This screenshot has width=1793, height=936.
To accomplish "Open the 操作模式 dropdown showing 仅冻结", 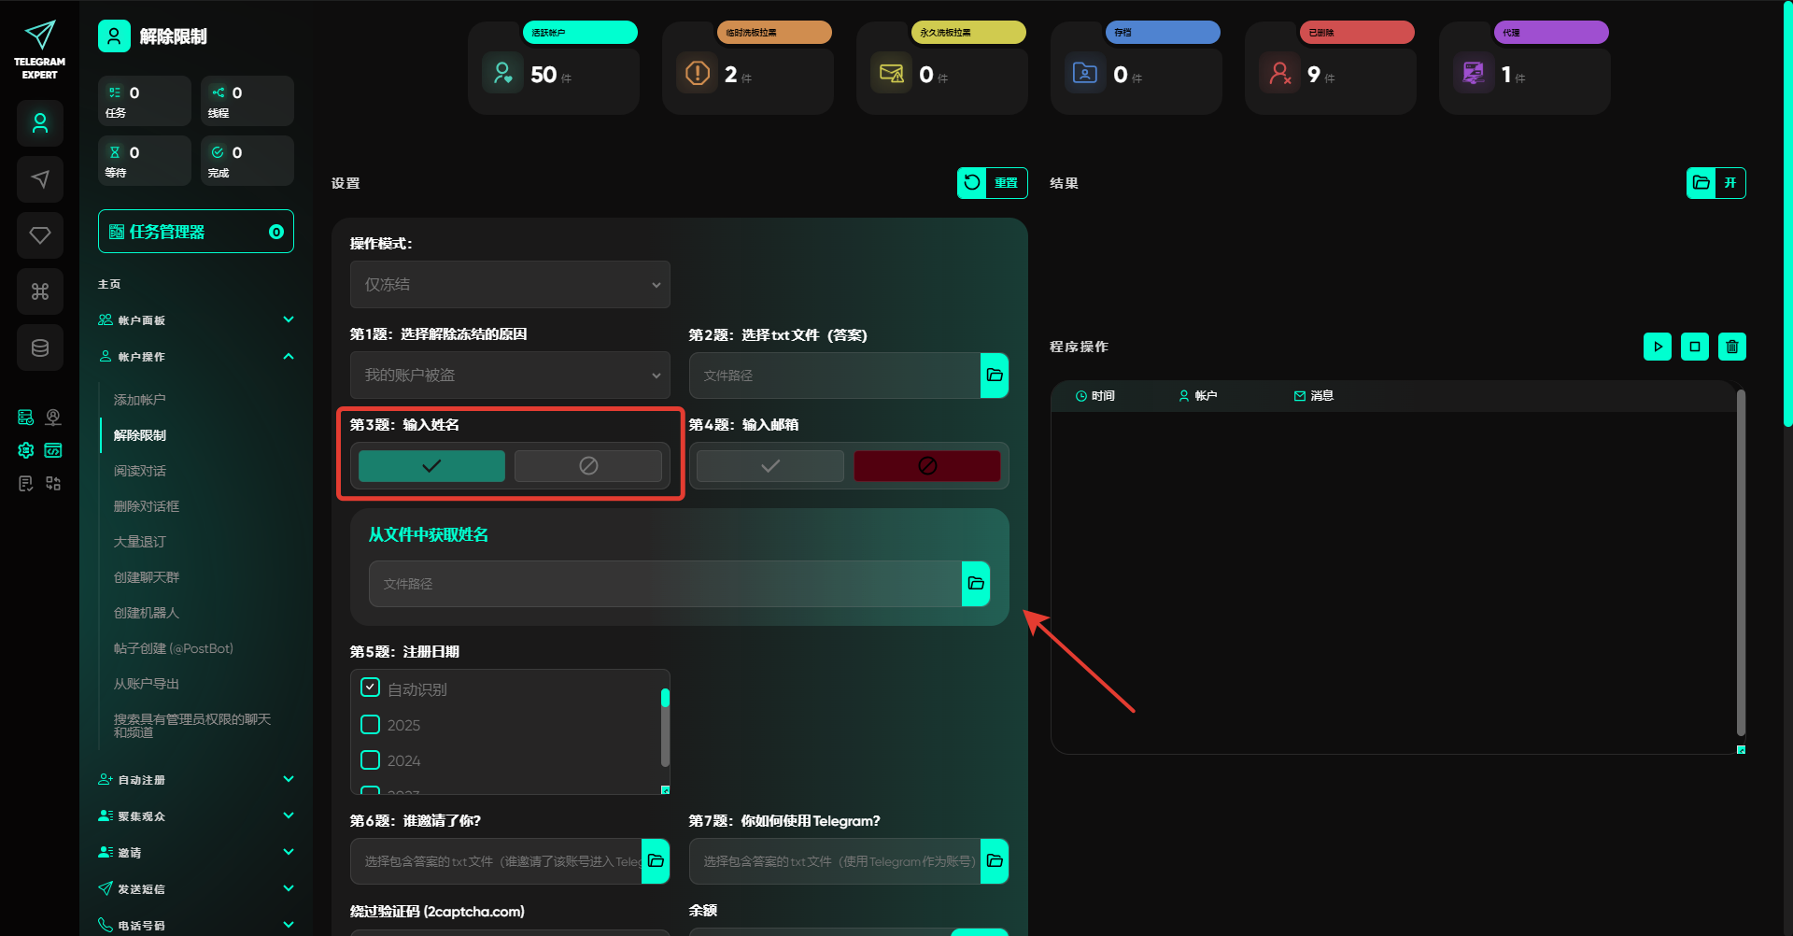I will click(510, 284).
